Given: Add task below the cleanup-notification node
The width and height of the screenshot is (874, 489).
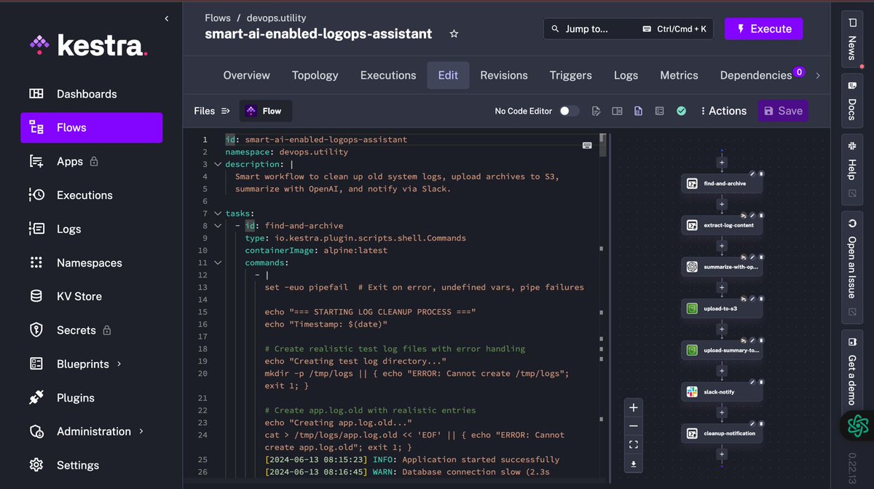Looking at the screenshot, I should tap(722, 454).
